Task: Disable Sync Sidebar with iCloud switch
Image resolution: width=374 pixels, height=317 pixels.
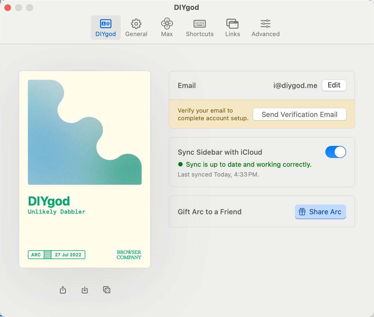Action: 336,152
